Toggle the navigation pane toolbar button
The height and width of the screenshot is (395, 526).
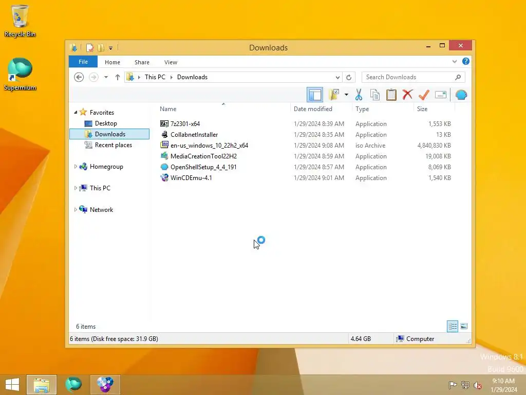[x=315, y=95]
